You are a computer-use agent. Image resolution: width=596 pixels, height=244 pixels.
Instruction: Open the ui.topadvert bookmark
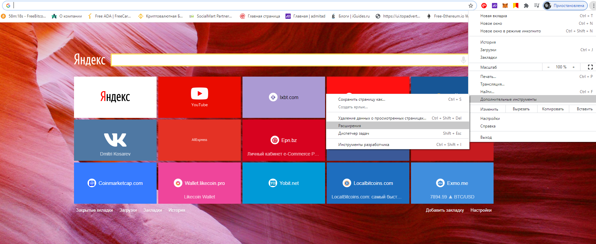pyautogui.click(x=398, y=16)
